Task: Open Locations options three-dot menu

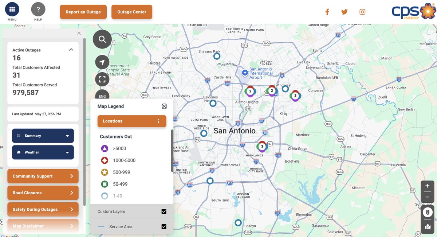Action: coord(158,121)
